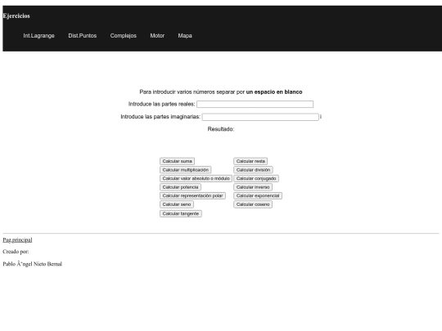Image resolution: width=442 pixels, height=331 pixels.
Task: Click Calcular valor absoluto o módulo
Action: click(196, 178)
